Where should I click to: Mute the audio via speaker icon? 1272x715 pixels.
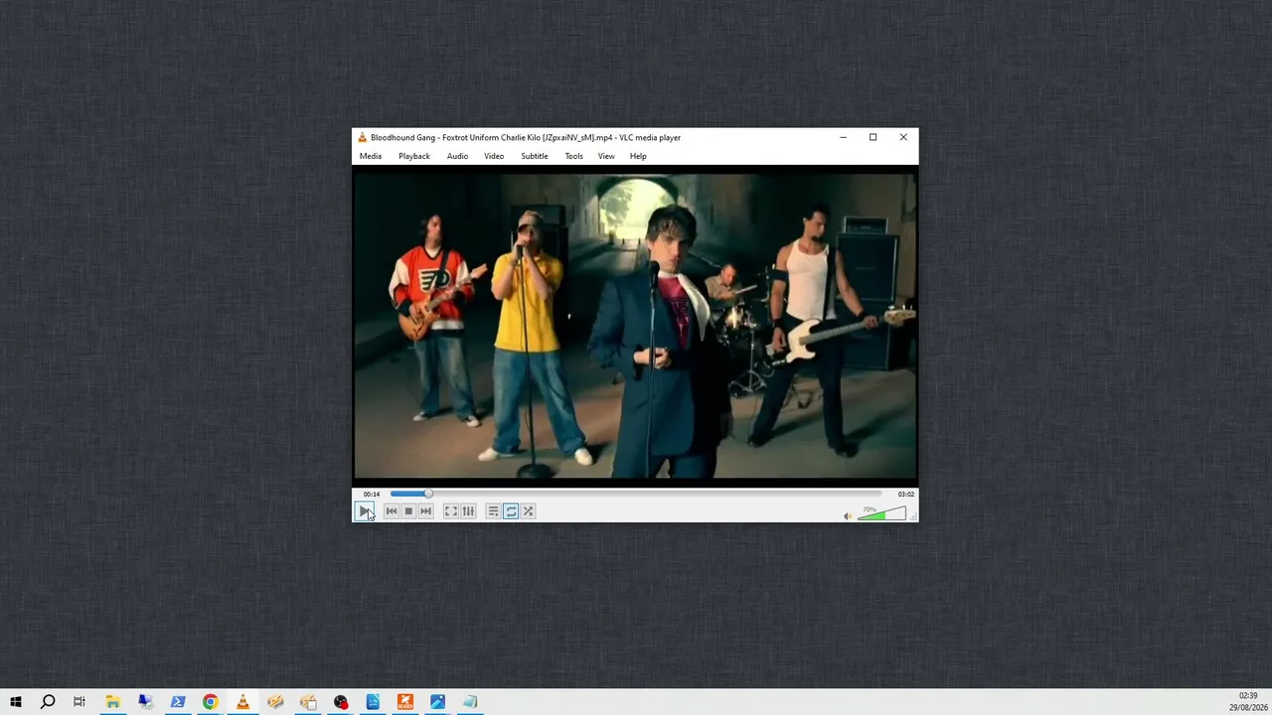pyautogui.click(x=848, y=515)
